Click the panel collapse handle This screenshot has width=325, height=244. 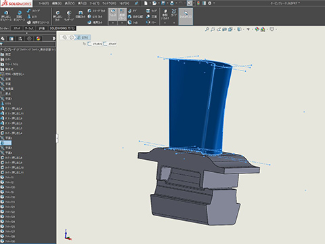pos(57,138)
